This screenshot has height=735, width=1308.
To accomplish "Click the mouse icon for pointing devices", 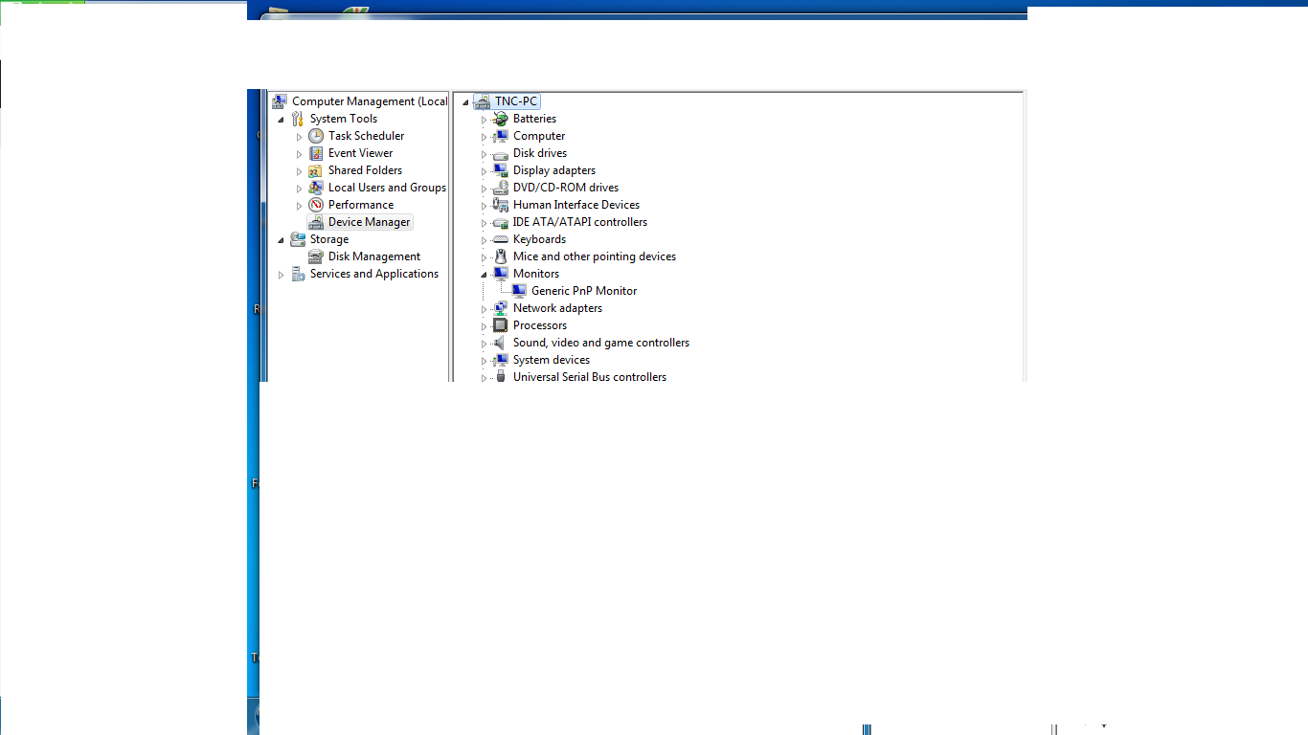I will pos(500,256).
